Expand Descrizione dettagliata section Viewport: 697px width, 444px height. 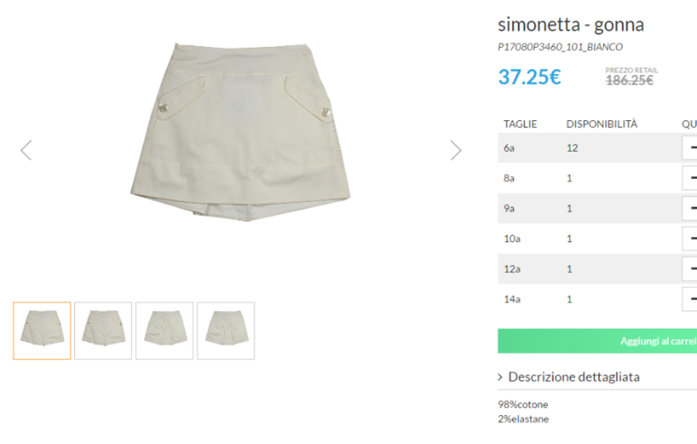click(573, 377)
